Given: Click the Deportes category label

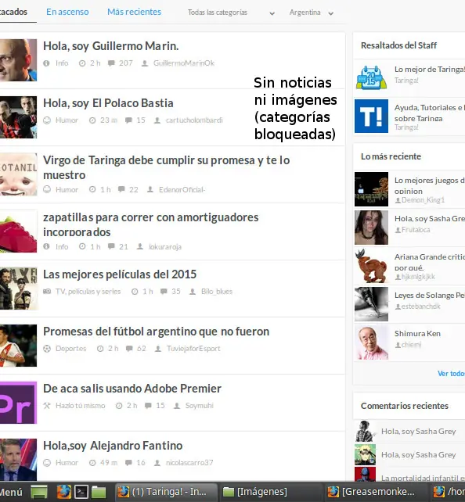Looking at the screenshot, I should (x=70, y=349).
